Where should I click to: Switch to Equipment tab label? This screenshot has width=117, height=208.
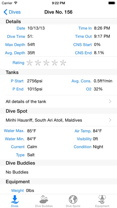pos(102,206)
